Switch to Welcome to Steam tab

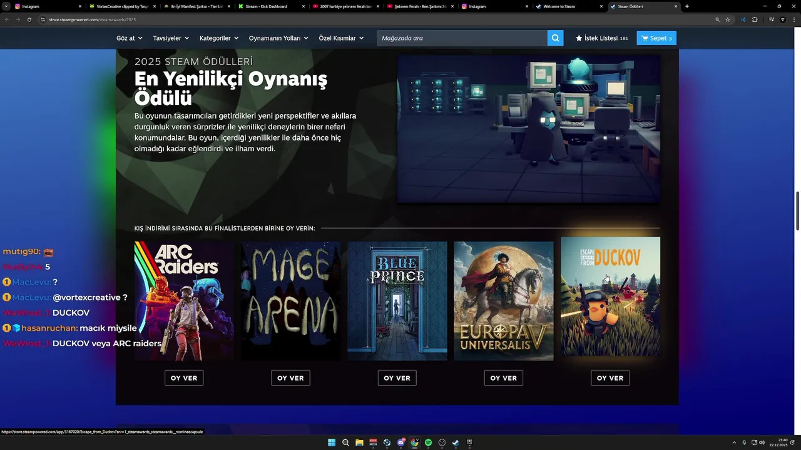coord(568,6)
